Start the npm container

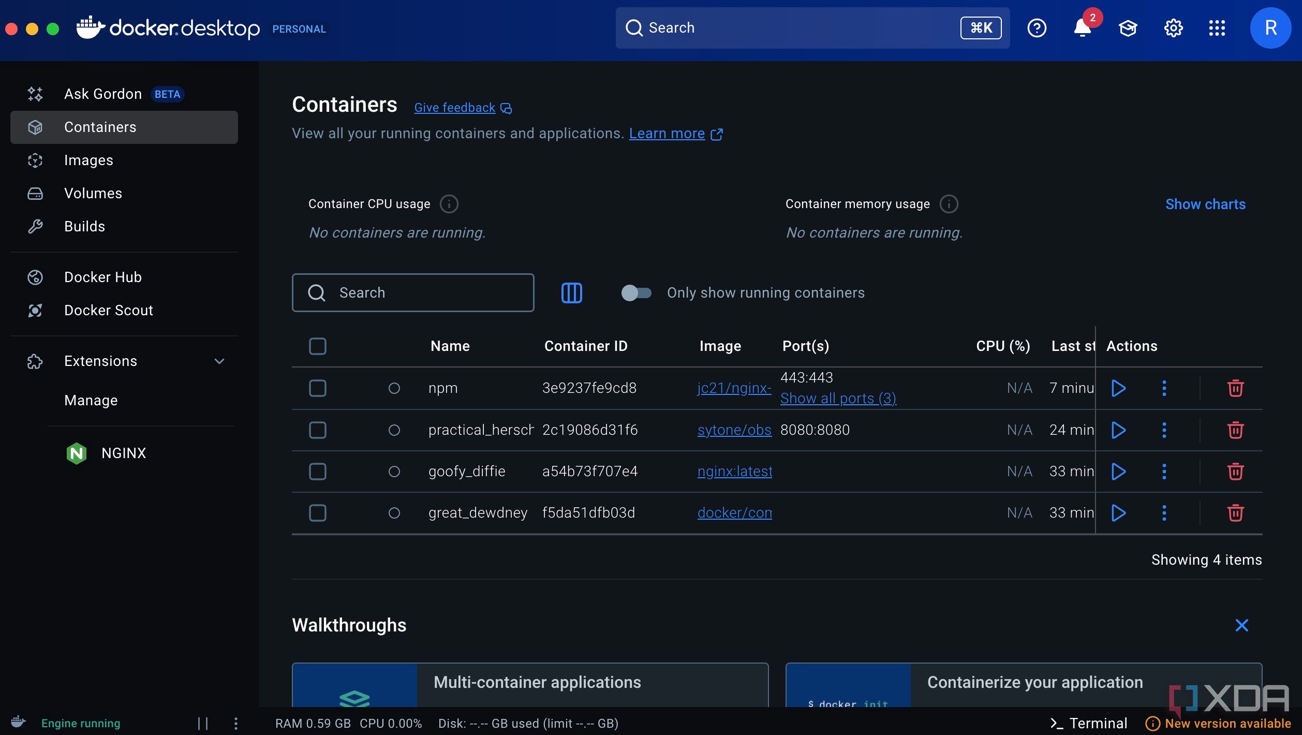[1118, 388]
